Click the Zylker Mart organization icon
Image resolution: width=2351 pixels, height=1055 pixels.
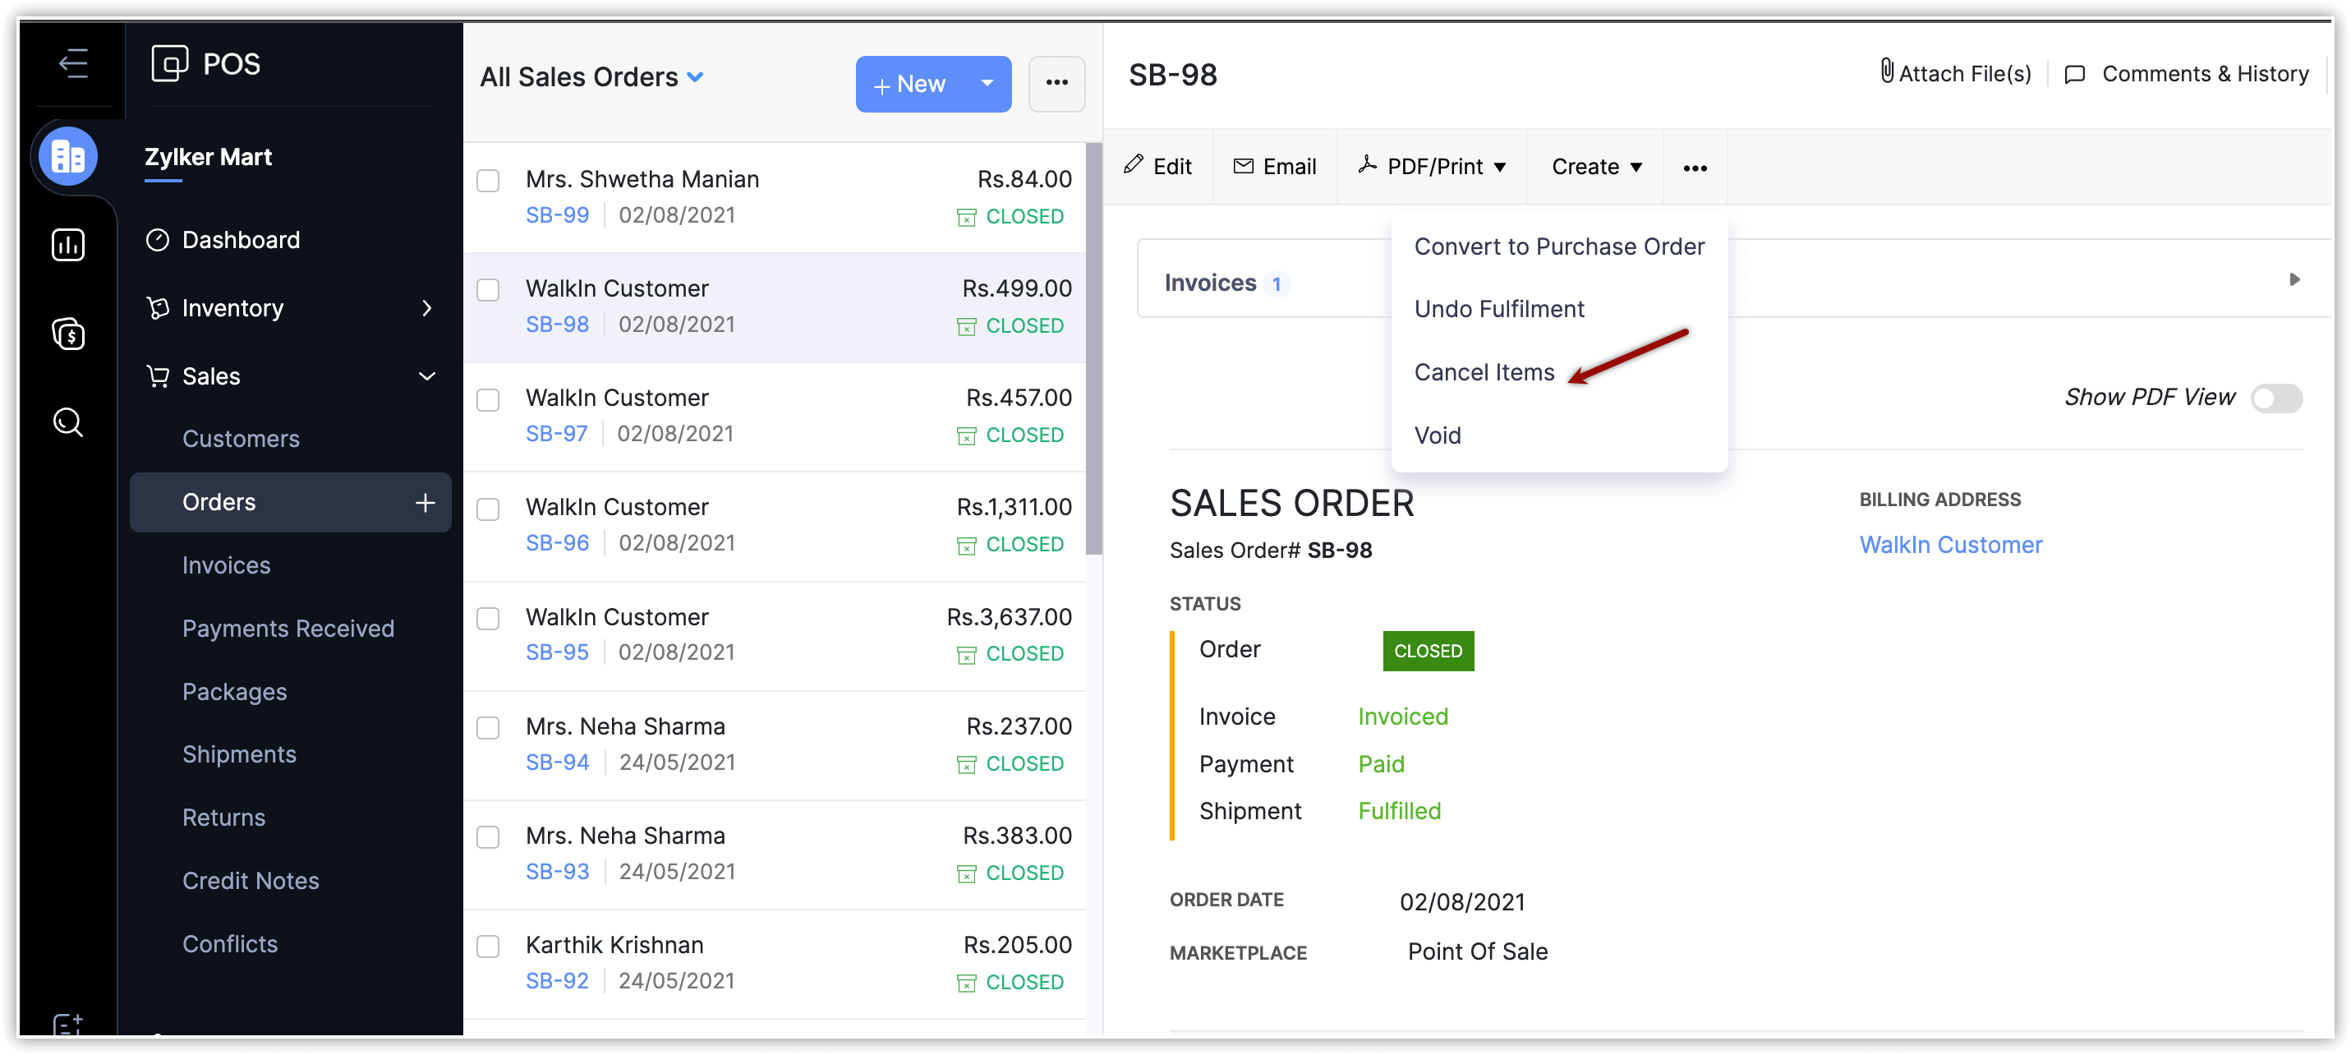(68, 157)
